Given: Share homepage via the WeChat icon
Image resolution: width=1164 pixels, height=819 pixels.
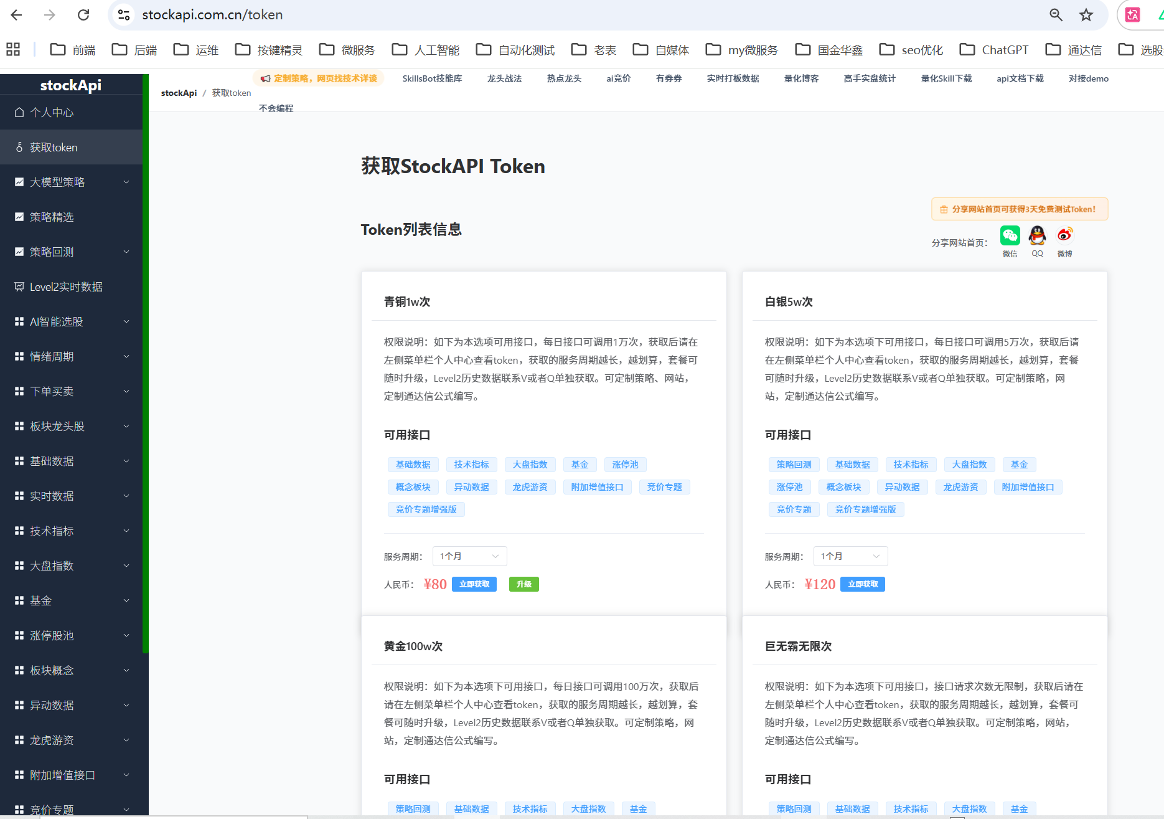Looking at the screenshot, I should click(x=1010, y=235).
